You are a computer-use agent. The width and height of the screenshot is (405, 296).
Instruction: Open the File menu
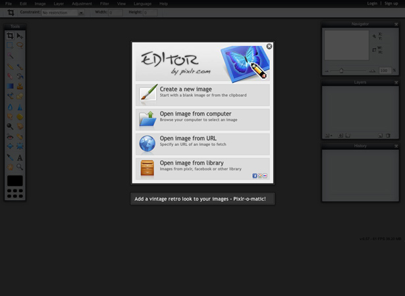pyautogui.click(x=9, y=3)
